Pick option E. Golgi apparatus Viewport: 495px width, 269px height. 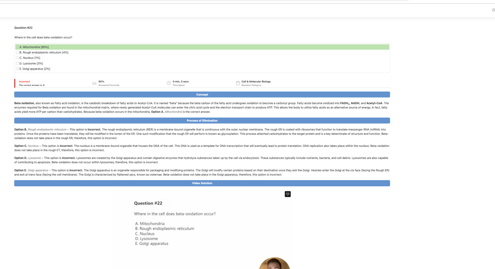(x=33, y=69)
